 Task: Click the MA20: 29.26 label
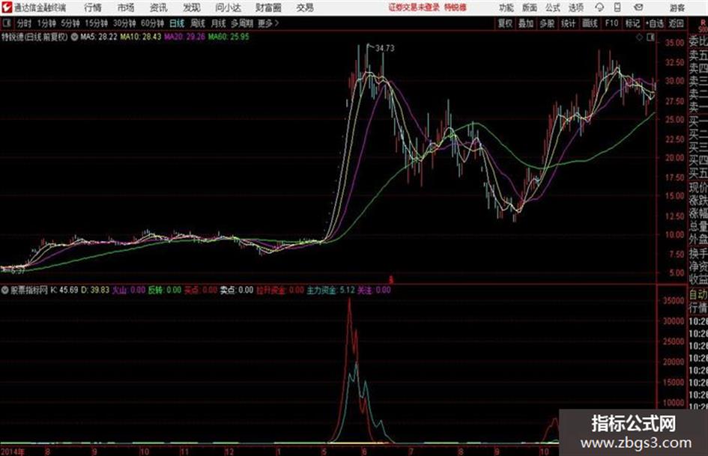click(x=184, y=37)
